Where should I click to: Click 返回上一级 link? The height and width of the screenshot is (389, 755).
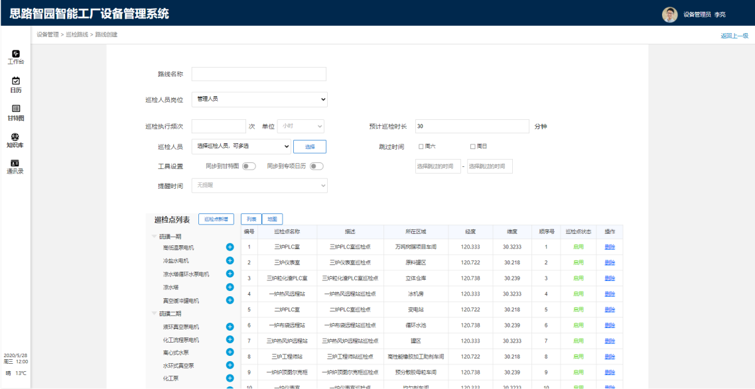click(734, 36)
